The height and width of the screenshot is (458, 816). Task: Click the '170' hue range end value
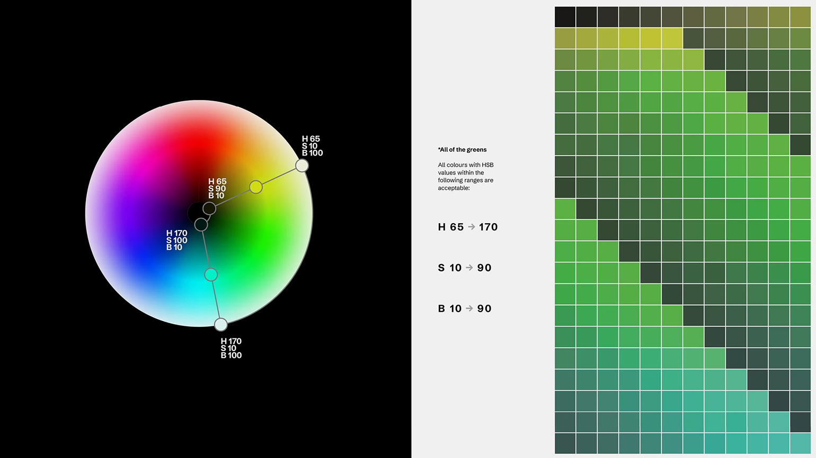pos(489,227)
